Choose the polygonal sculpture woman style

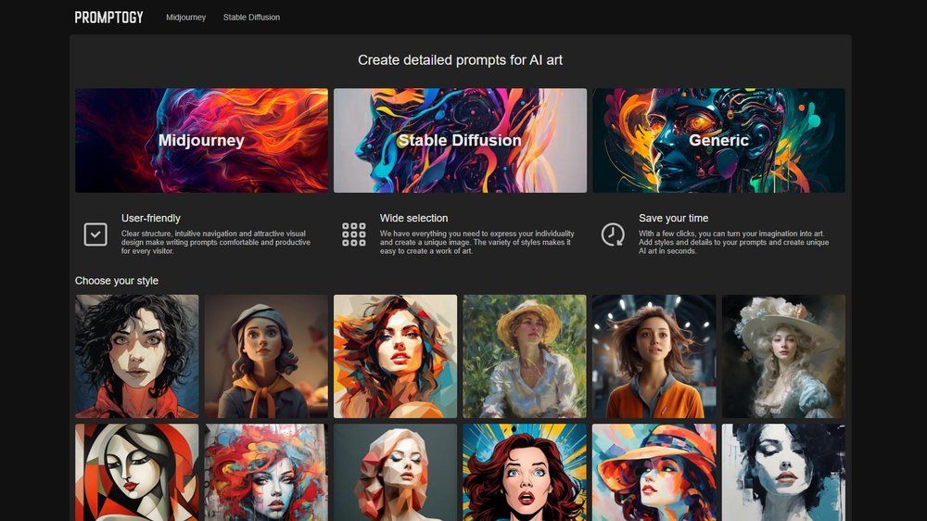coord(396,473)
